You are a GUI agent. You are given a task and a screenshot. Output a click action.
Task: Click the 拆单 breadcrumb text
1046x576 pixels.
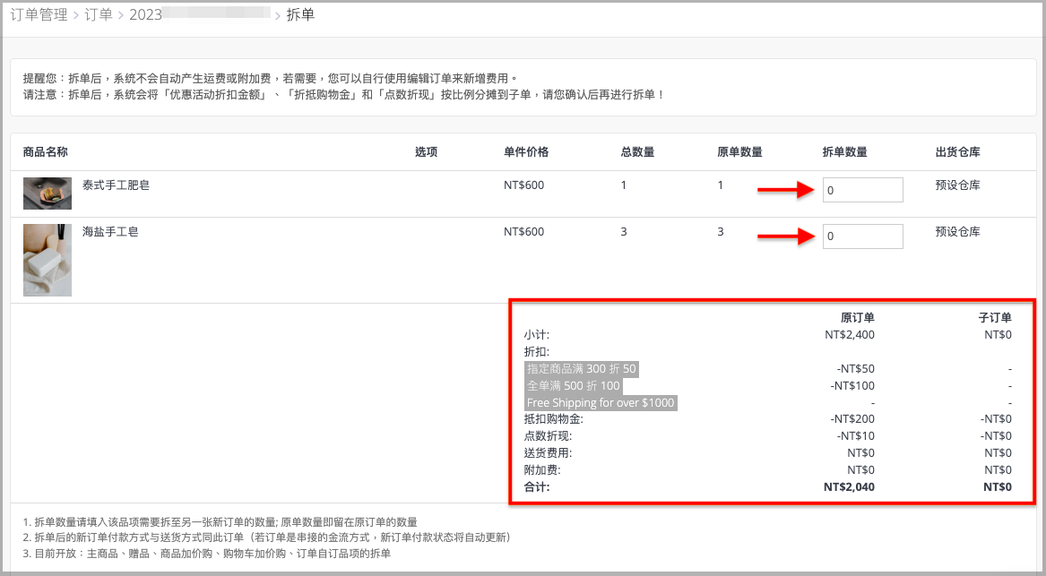[x=300, y=14]
